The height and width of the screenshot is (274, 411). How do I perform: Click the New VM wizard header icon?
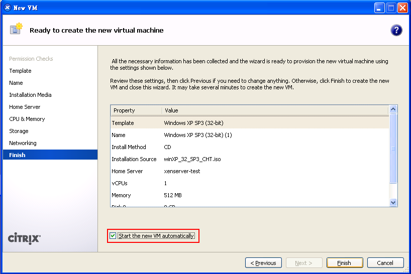click(x=16, y=29)
